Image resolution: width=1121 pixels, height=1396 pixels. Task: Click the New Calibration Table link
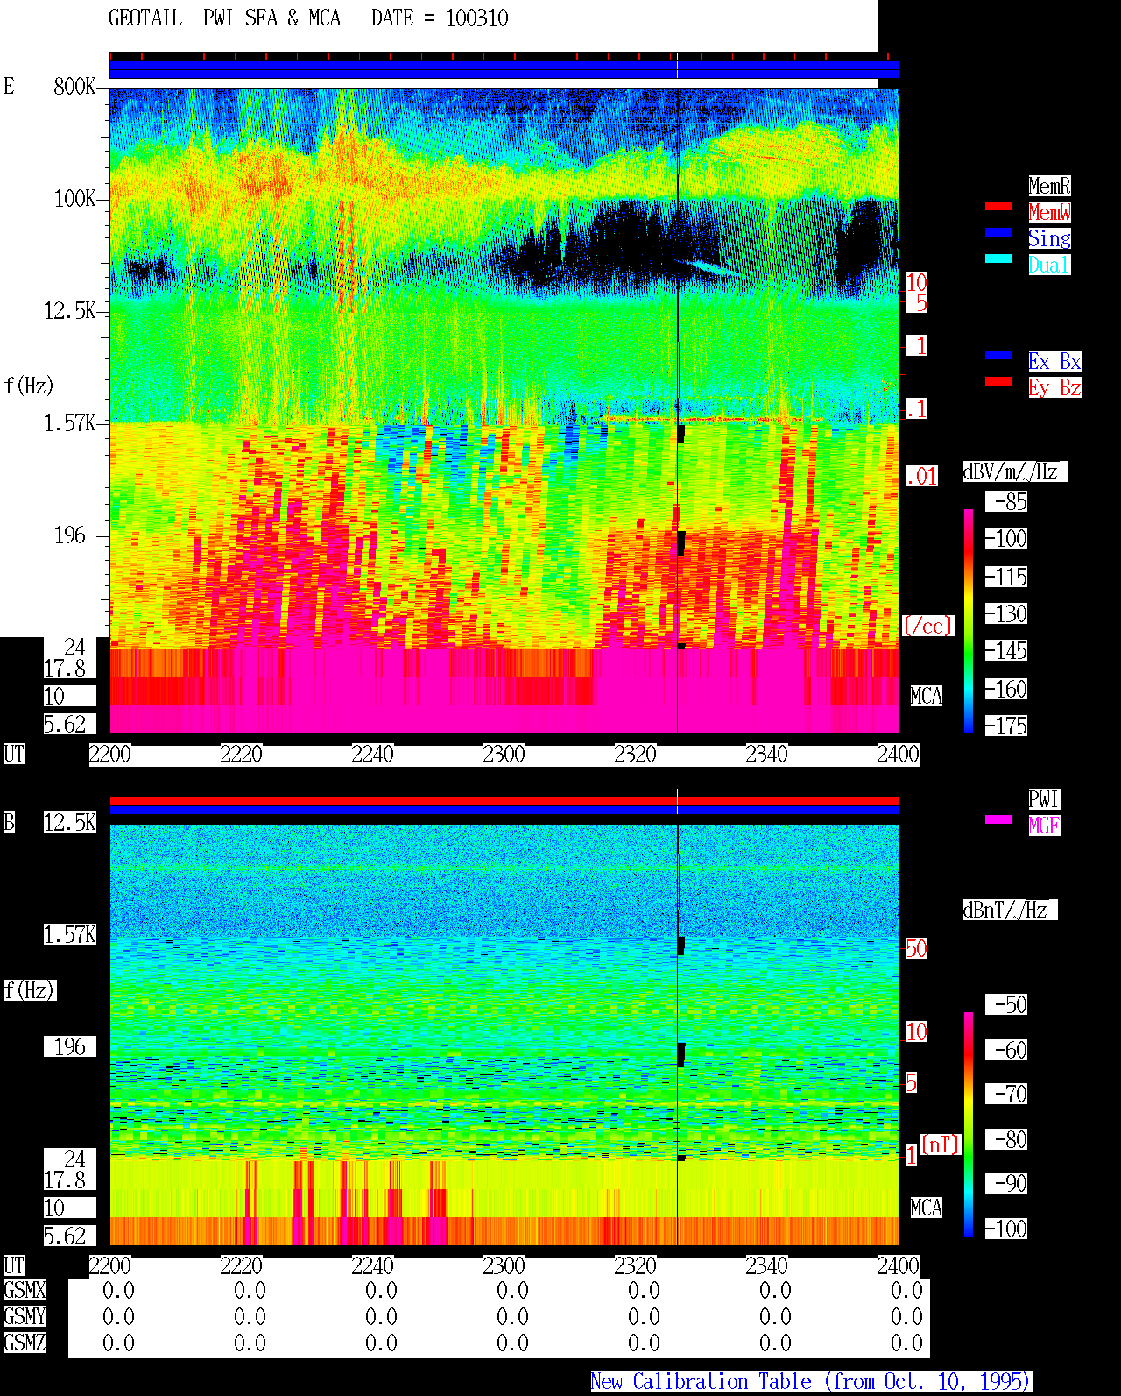(811, 1382)
